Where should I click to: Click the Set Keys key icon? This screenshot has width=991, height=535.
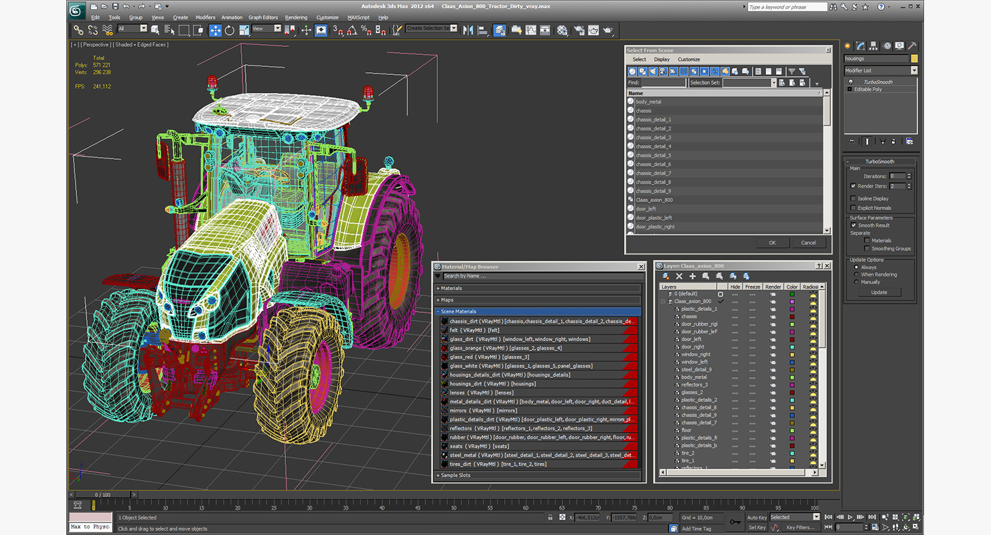pyautogui.click(x=735, y=522)
